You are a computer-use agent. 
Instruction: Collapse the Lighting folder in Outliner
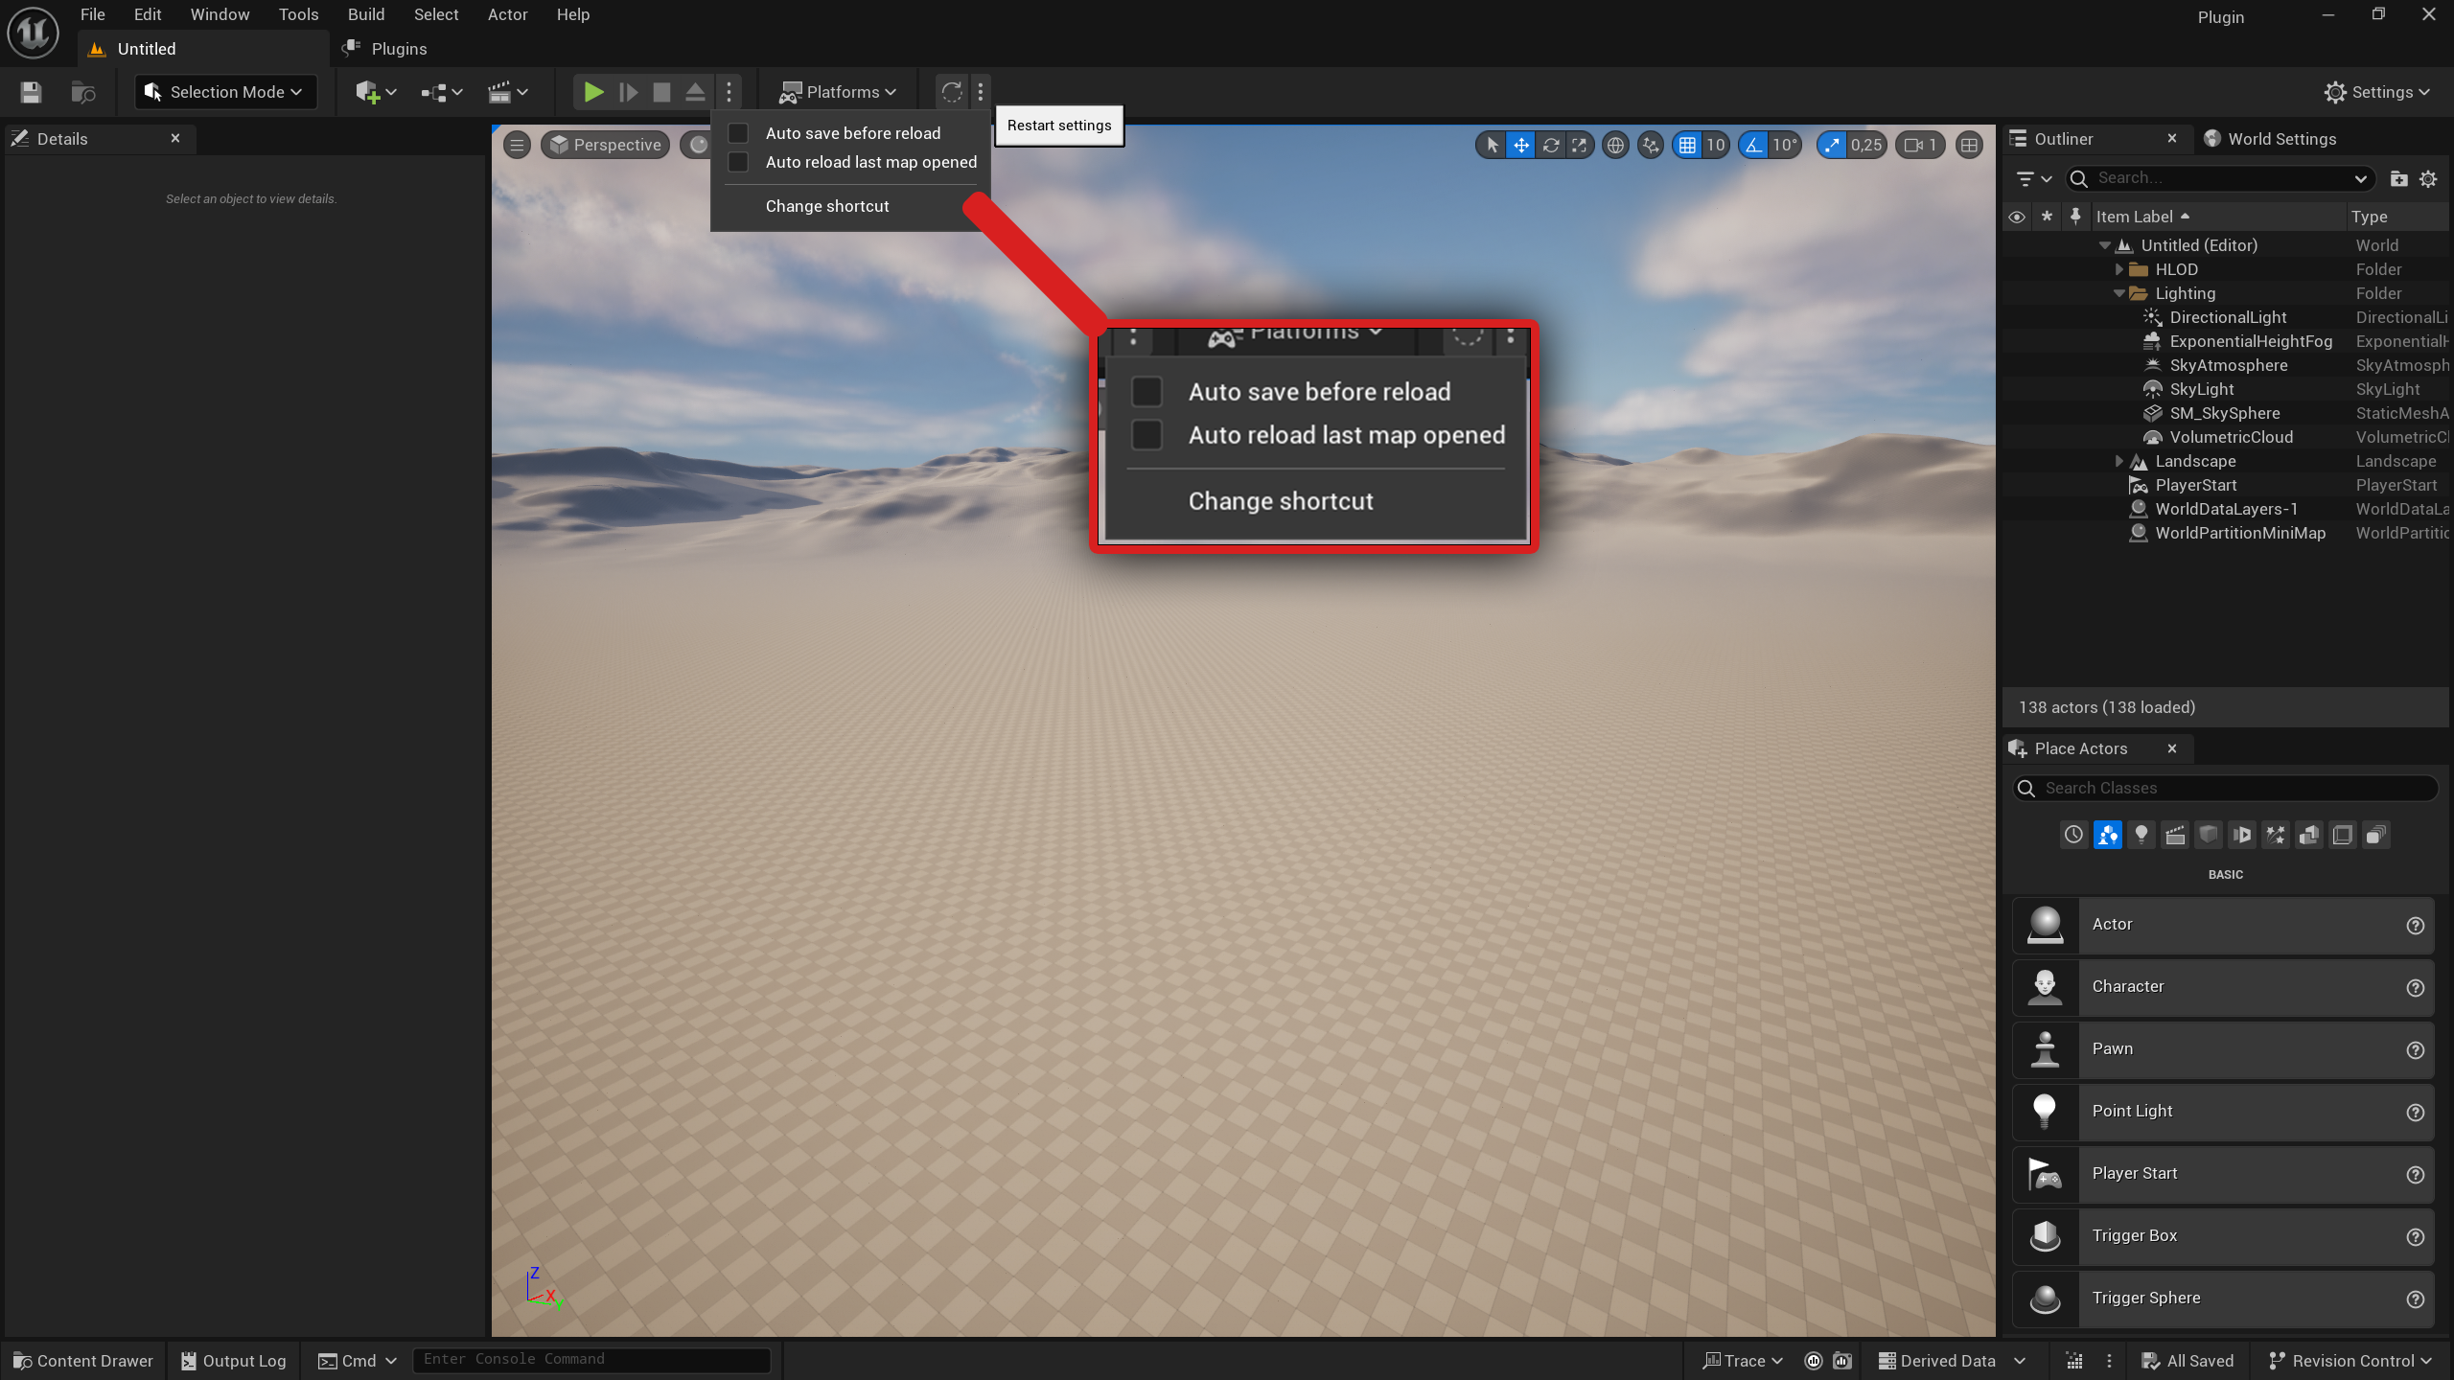tap(2119, 293)
